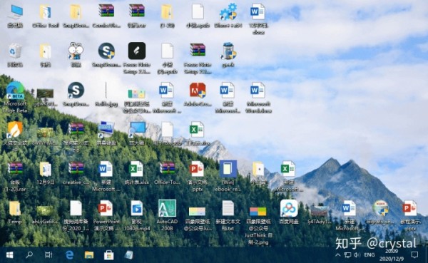Select the bigrats_se installer icon
The width and height of the screenshot is (428, 263).
(x=380, y=208)
